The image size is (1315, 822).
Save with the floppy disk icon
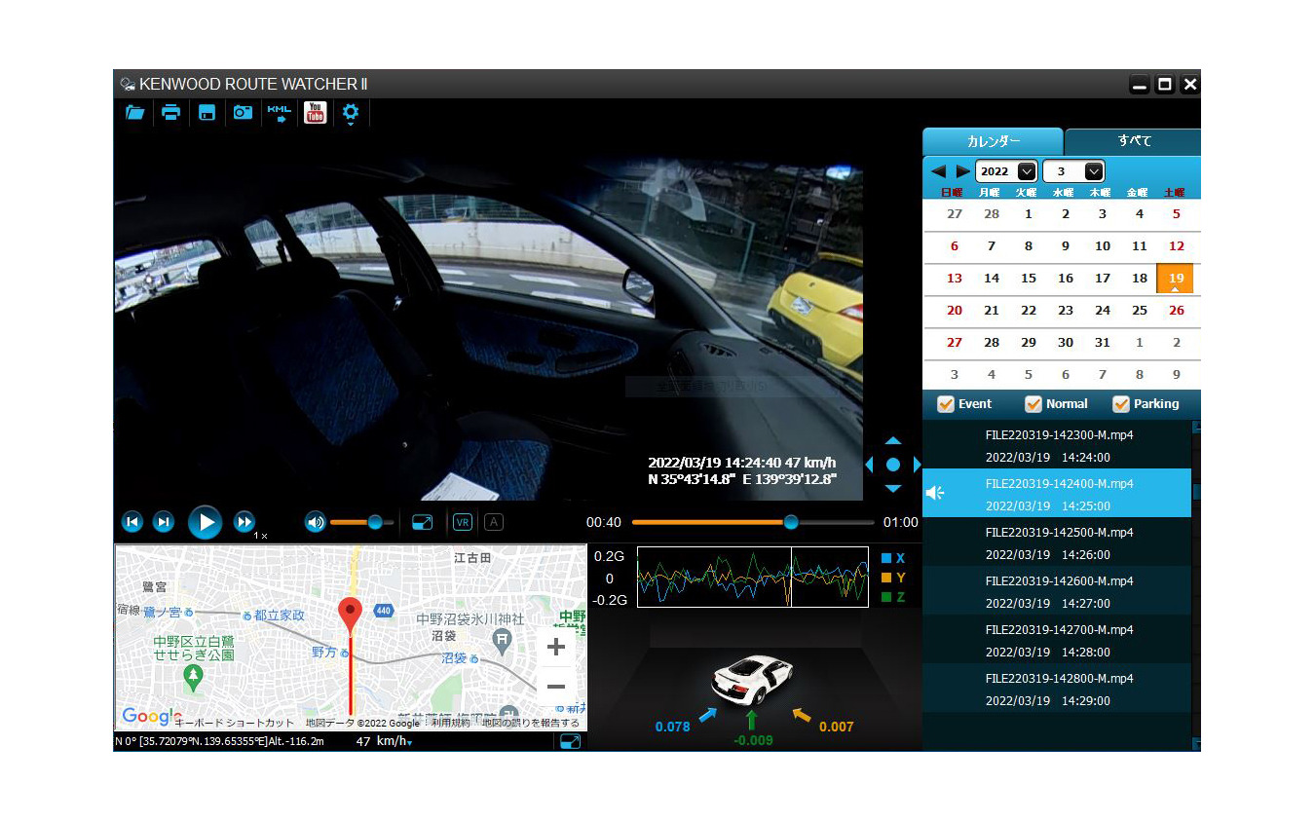click(207, 113)
